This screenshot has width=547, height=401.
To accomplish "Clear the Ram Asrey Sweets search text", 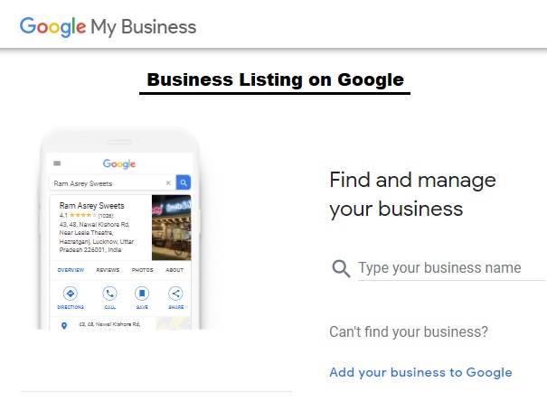I will click(x=168, y=182).
